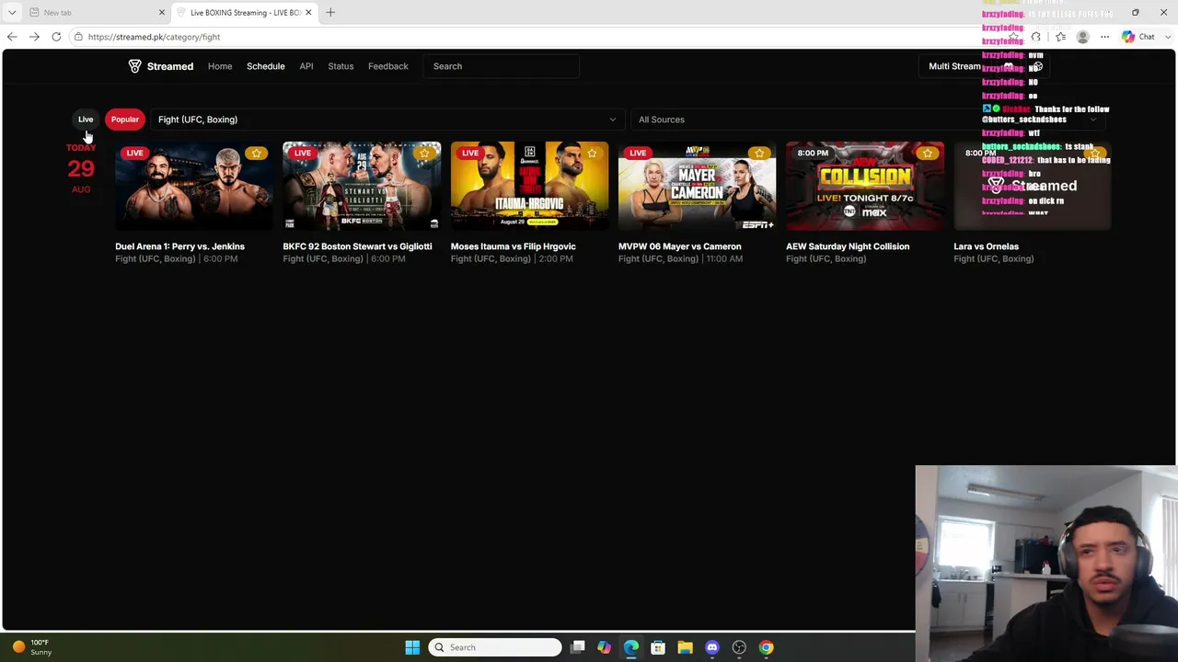
Task: Click title BKFC 92 Boston Stewart vs Gigliotti
Action: pos(357,246)
